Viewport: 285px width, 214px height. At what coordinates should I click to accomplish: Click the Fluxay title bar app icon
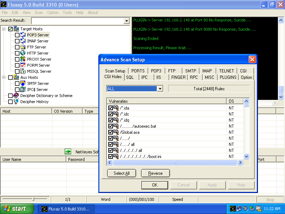4,4
